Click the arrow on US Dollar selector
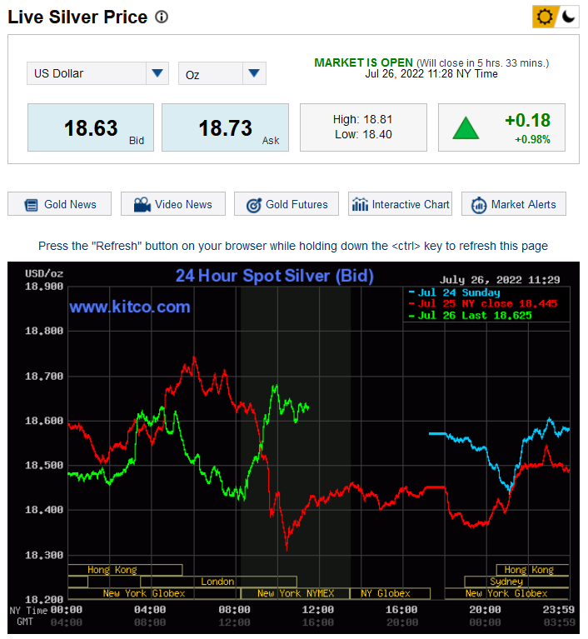 pyautogui.click(x=157, y=73)
